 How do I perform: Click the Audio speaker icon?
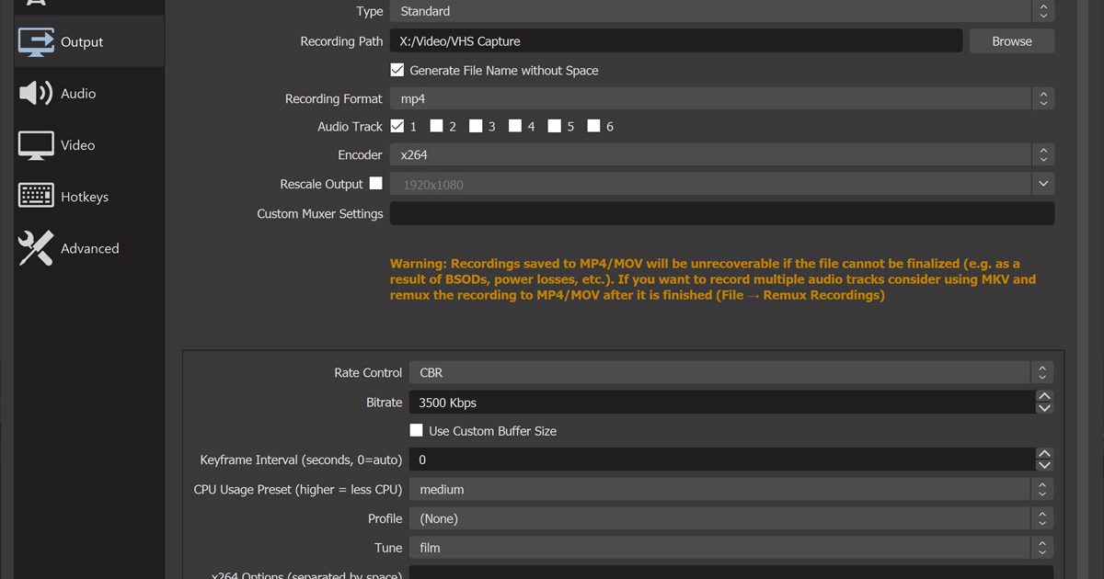(x=36, y=94)
